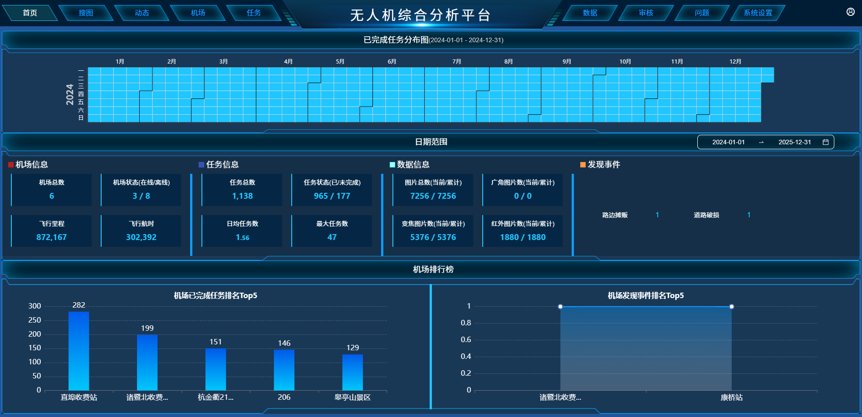Open the 机场 navigation tab
Image resolution: width=862 pixels, height=417 pixels.
tap(198, 13)
